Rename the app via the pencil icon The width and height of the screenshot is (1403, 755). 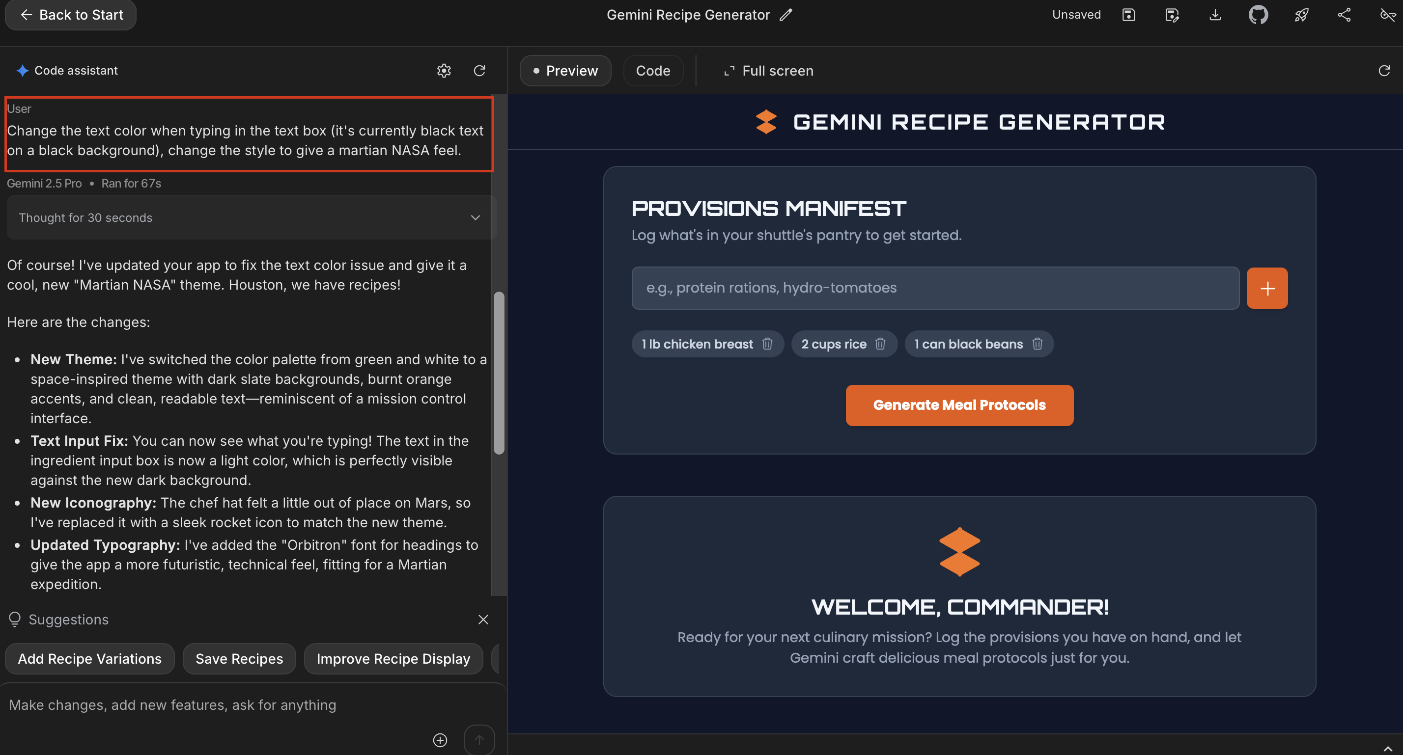click(786, 15)
